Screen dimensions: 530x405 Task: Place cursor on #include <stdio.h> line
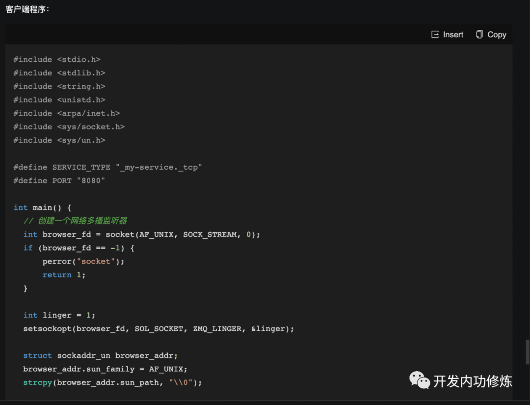pyautogui.click(x=57, y=59)
